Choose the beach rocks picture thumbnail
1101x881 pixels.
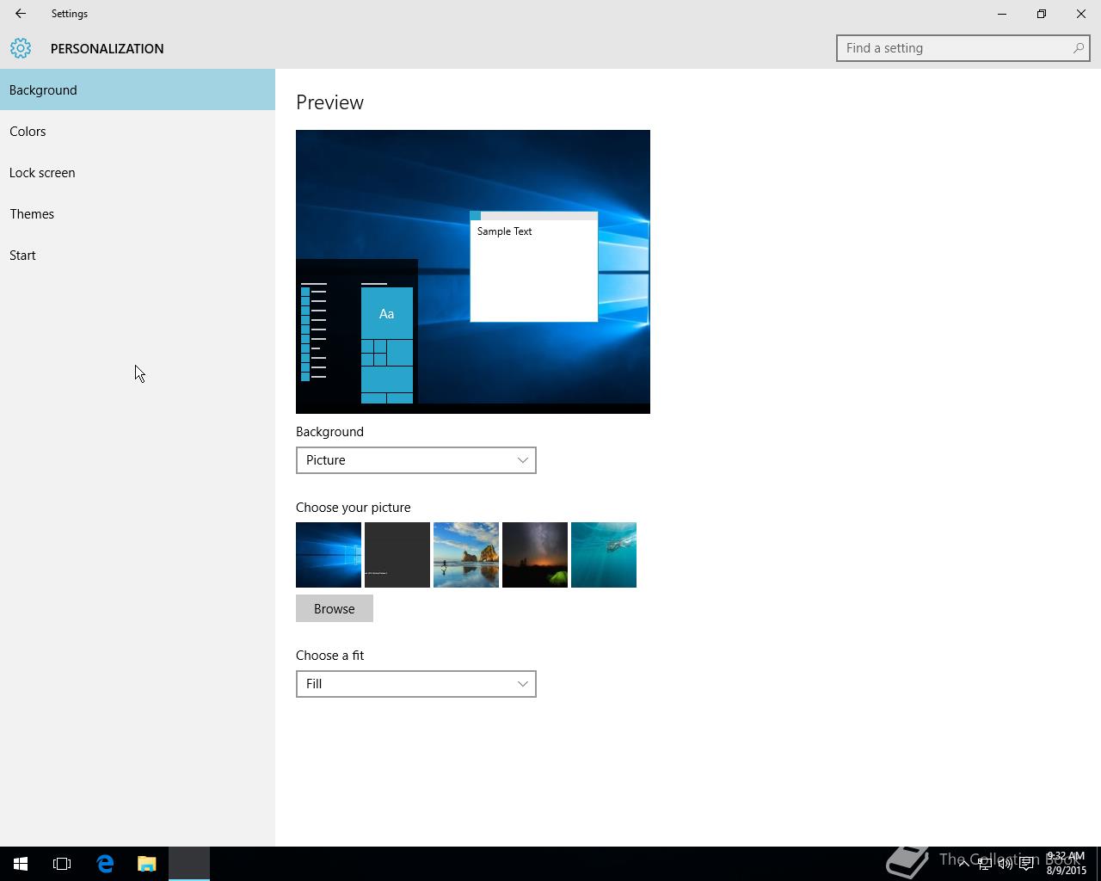pyautogui.click(x=466, y=555)
